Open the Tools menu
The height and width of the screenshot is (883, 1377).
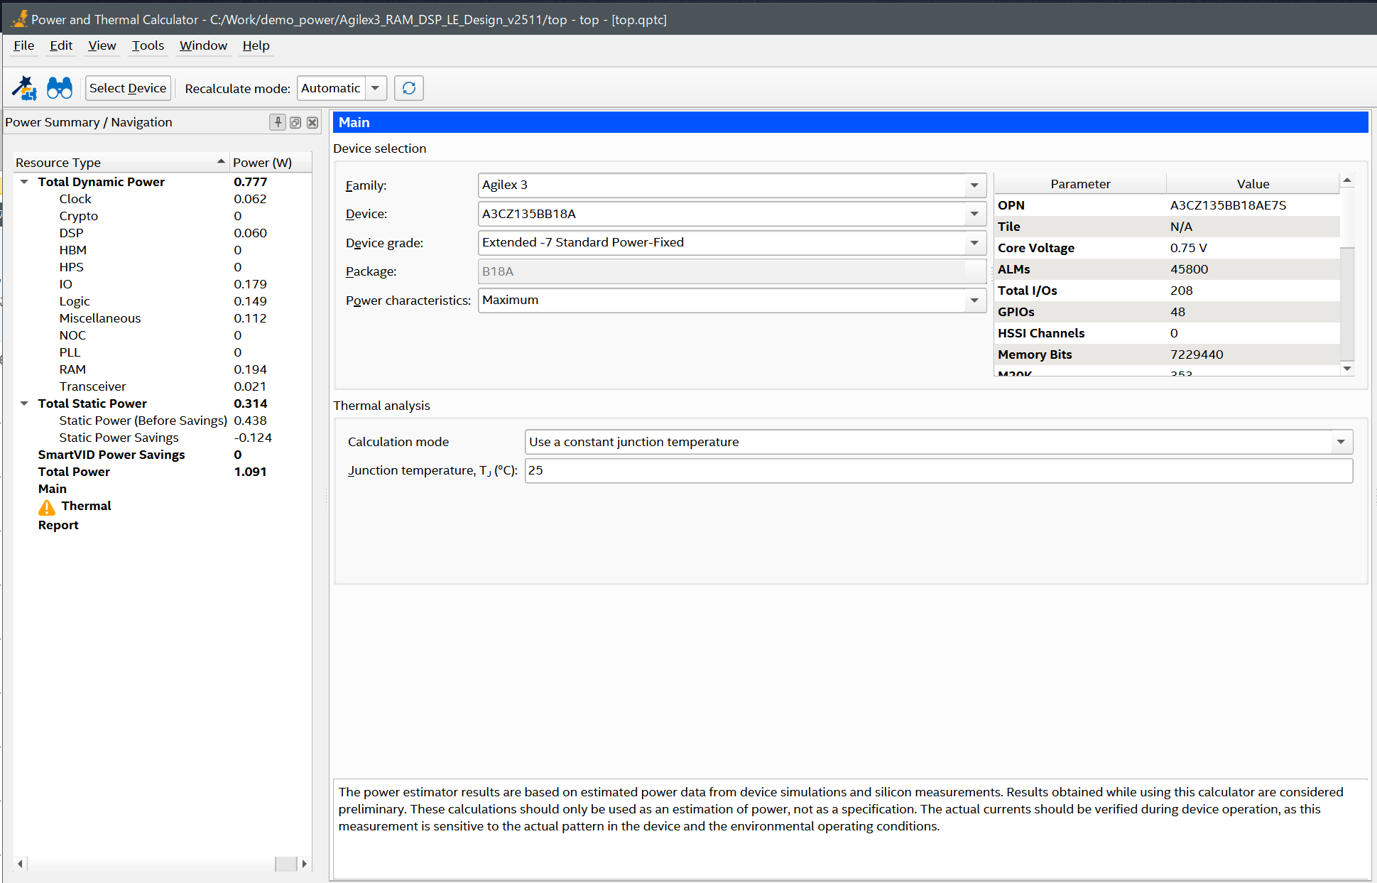point(148,45)
